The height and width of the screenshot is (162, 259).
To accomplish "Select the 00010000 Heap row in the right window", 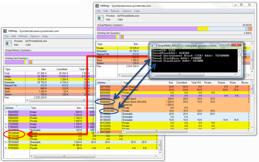I will (173, 86).
